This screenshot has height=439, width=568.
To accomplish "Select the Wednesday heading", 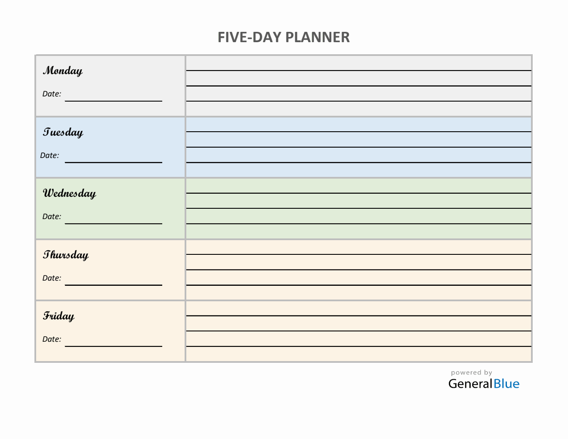I will [69, 193].
